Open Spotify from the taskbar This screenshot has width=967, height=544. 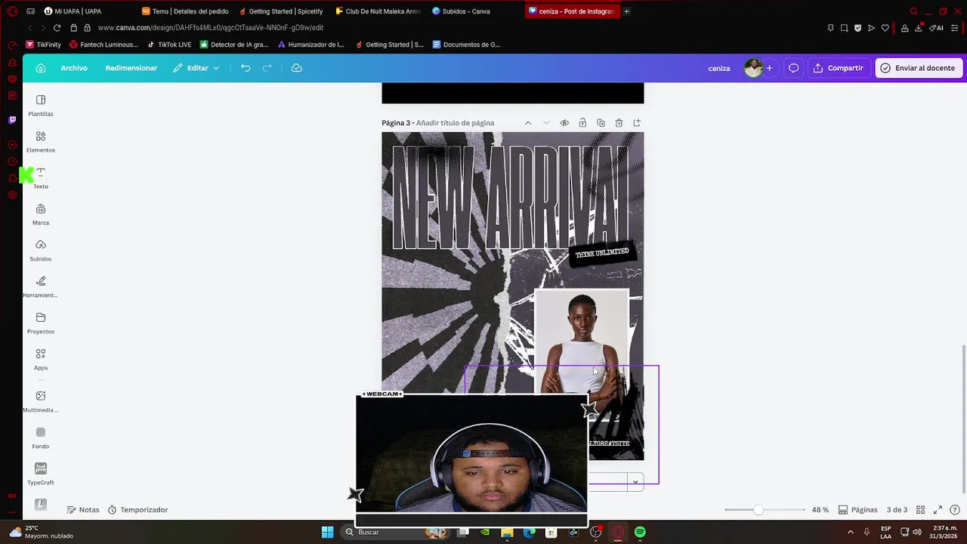coord(640,532)
